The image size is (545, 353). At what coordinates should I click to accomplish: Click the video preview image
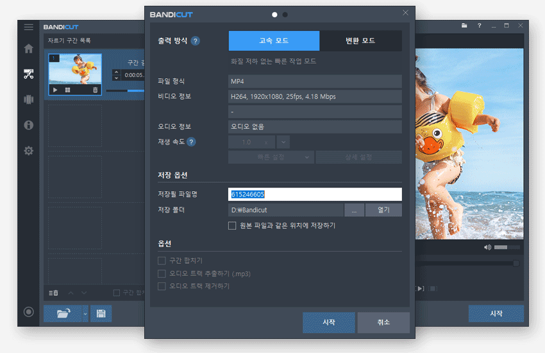click(x=469, y=144)
